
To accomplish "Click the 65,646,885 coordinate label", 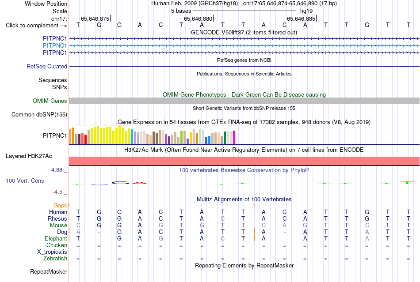I will (x=301, y=19).
